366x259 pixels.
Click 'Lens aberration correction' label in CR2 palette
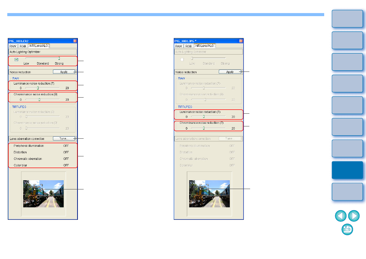pos(27,139)
